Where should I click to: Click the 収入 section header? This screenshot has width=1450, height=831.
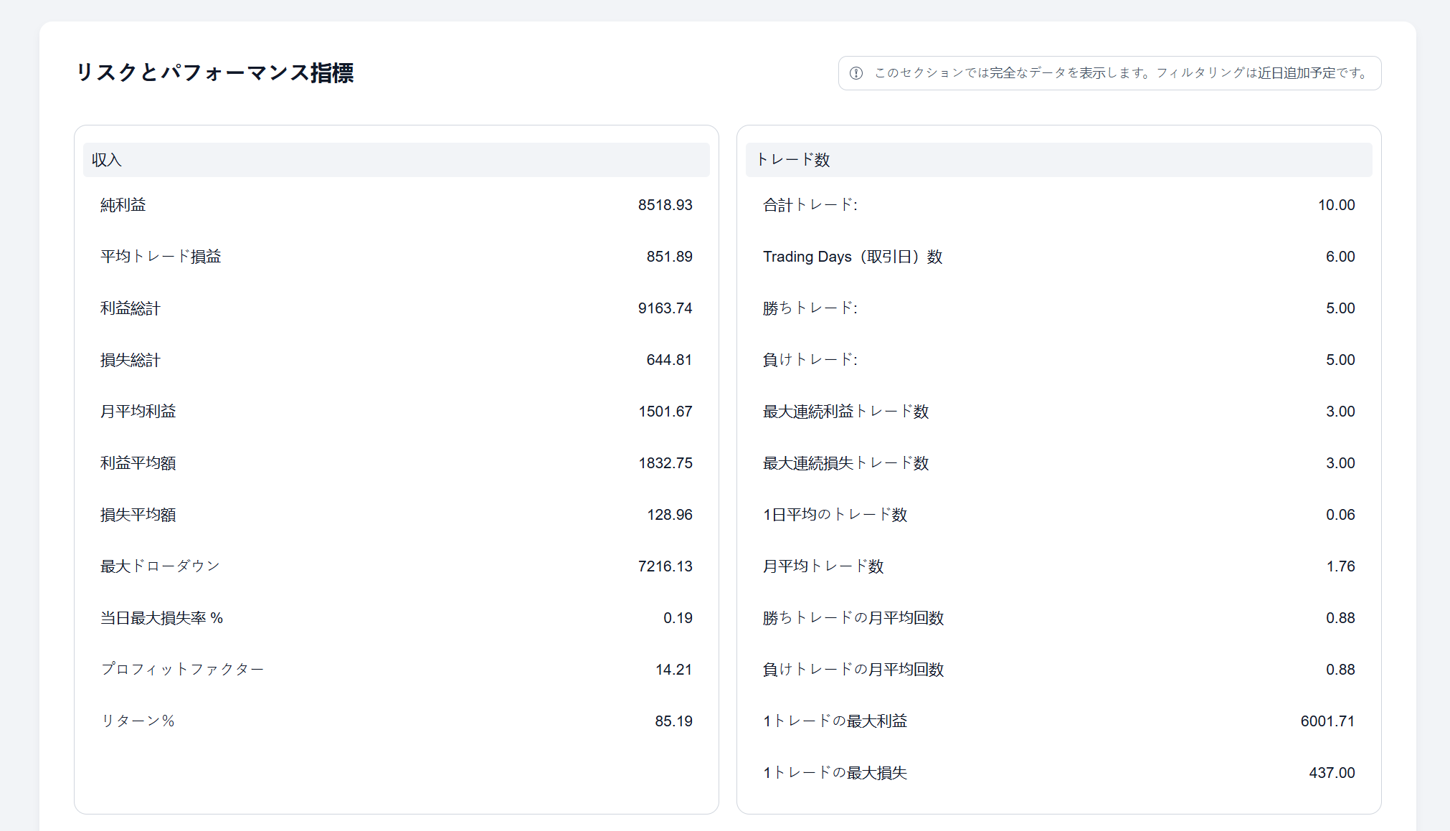point(107,160)
